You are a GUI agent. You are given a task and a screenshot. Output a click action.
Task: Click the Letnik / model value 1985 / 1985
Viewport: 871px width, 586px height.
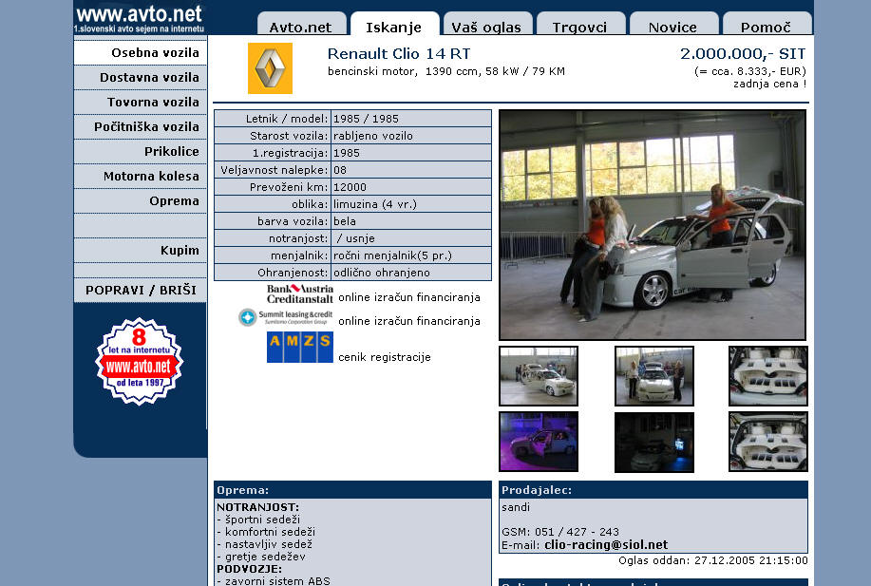click(x=366, y=119)
